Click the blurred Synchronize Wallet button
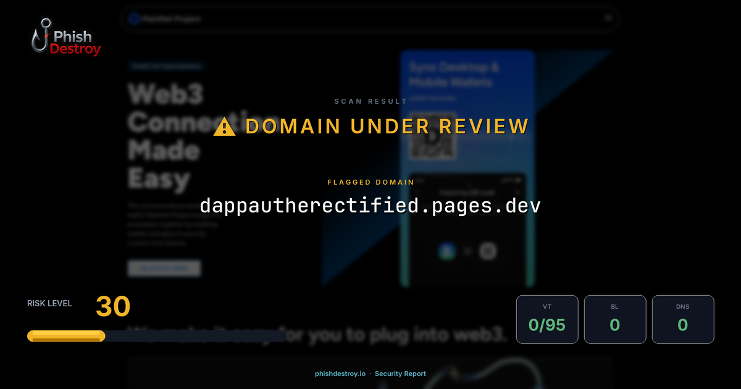741x389 pixels. (x=164, y=268)
